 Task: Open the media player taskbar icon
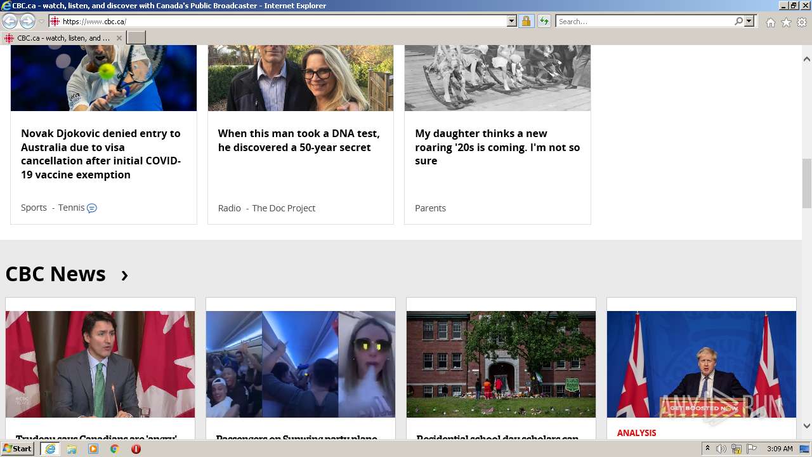(93, 449)
